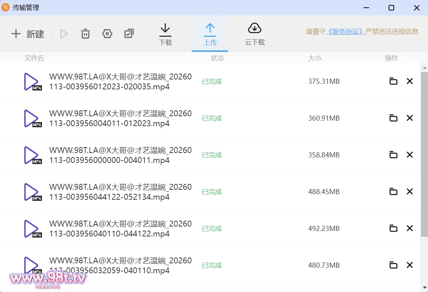428x292 pixels.
Task: Open the 服务协议 service agreement link
Action: point(344,31)
